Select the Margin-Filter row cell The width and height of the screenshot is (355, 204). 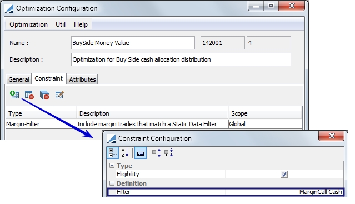tap(41, 124)
